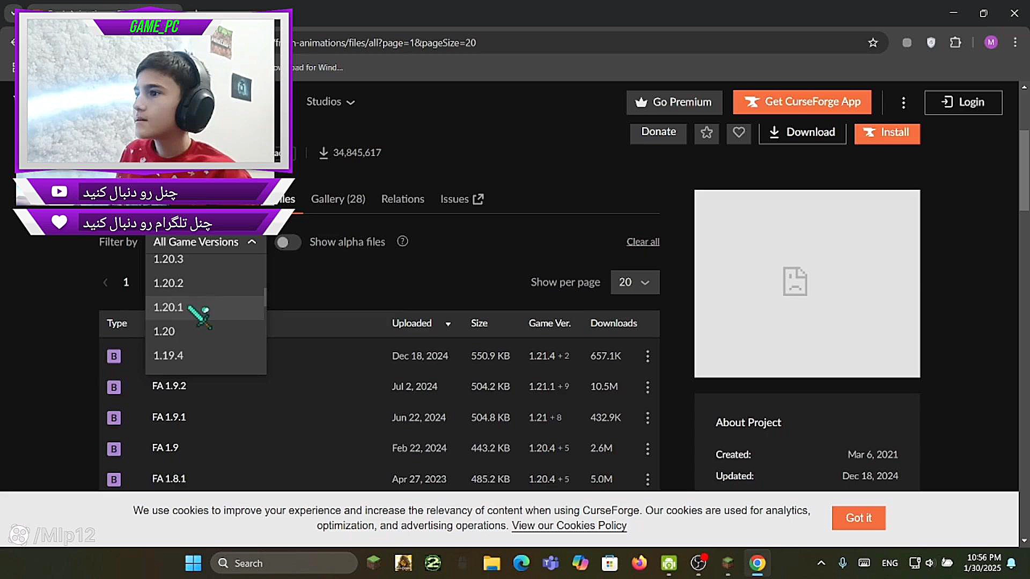Click broken project image placeholder
This screenshot has height=579, width=1030.
[x=807, y=284]
